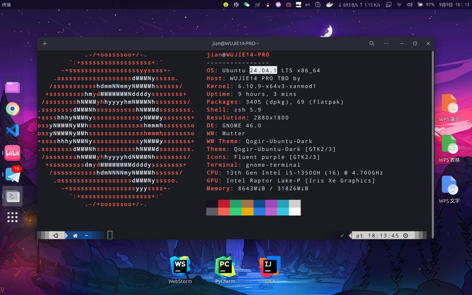Click the Docker whale tray icon
Viewport: 472px width, 295px height.
(329, 5)
